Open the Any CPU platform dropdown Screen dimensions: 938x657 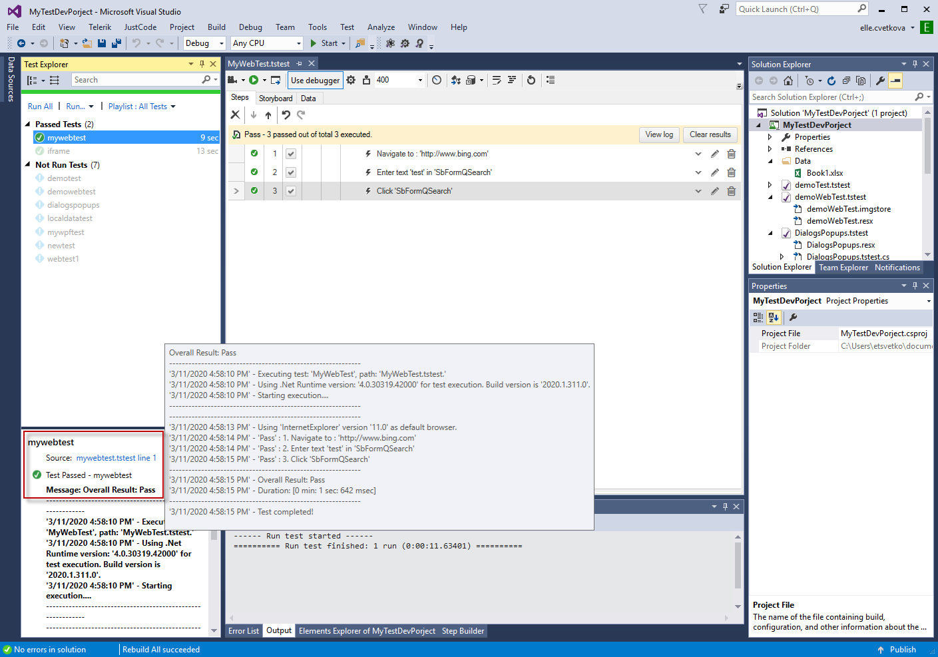267,43
